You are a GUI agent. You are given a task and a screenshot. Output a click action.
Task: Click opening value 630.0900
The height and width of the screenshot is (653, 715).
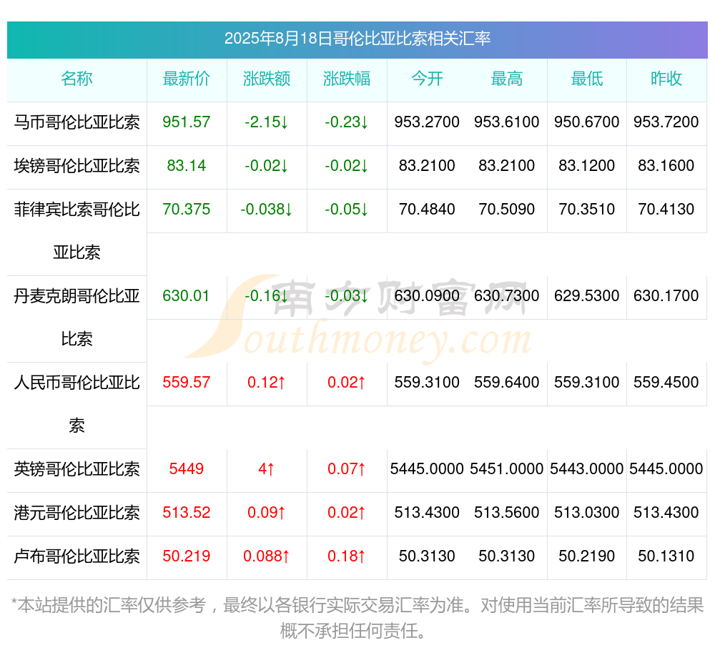[x=427, y=296]
